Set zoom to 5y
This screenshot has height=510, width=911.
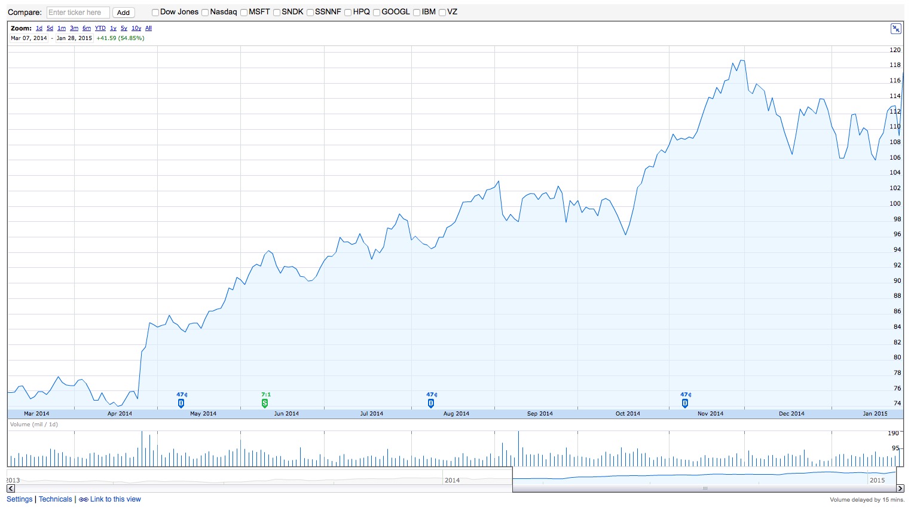pos(124,28)
